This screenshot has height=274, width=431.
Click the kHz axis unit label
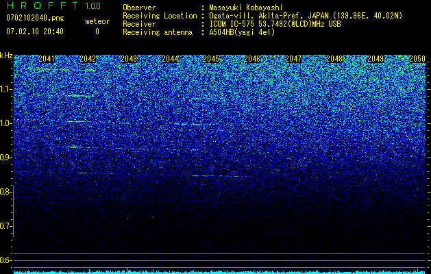point(6,55)
